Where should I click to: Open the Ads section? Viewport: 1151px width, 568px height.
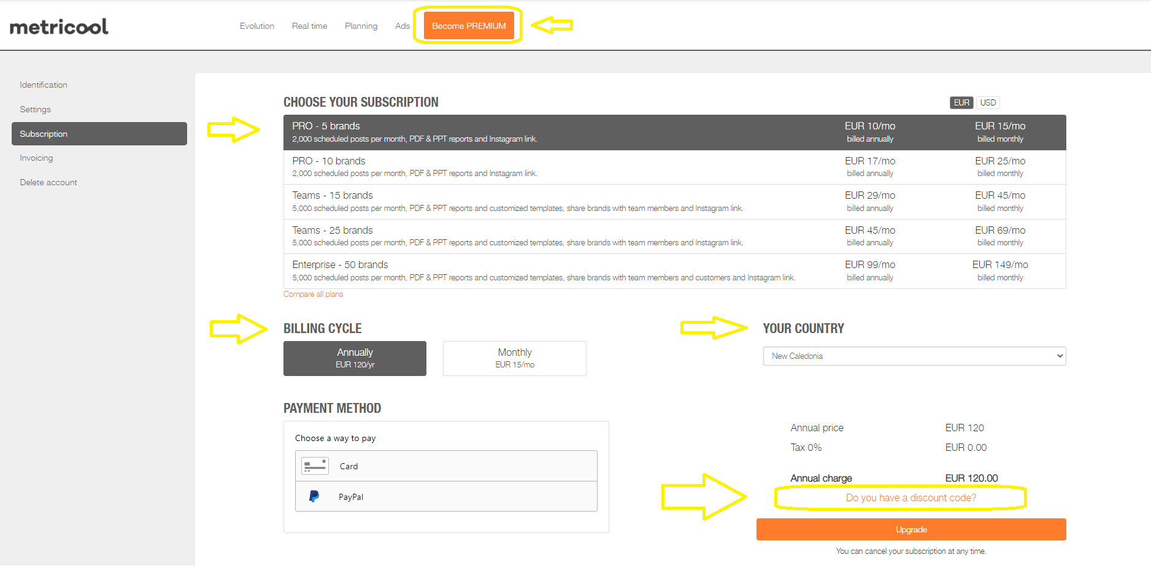click(402, 26)
